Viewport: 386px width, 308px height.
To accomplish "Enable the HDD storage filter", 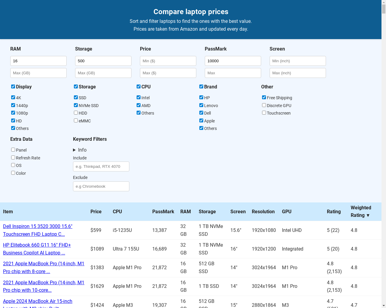I will 76,113.
